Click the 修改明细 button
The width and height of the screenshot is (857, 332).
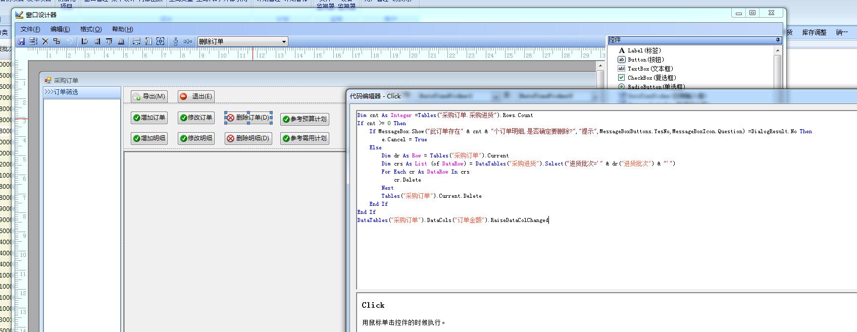[x=196, y=138]
